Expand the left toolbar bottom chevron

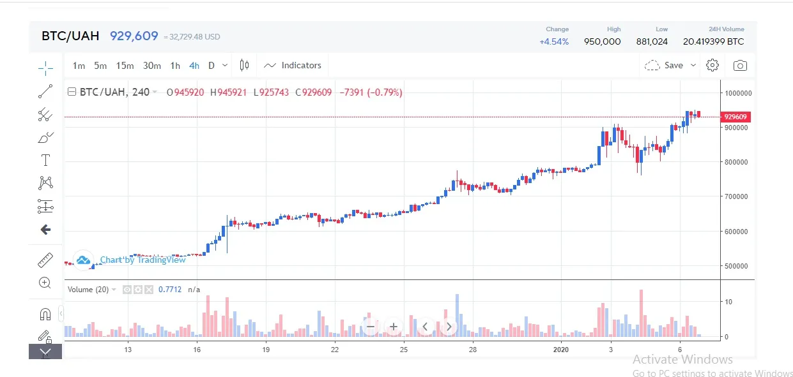coord(45,351)
